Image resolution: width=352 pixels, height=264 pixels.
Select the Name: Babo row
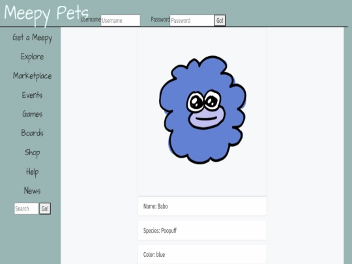click(x=202, y=206)
